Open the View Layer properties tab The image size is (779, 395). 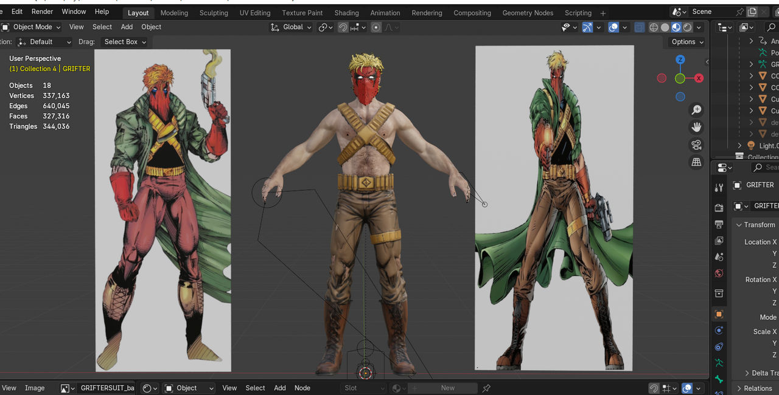coord(719,241)
